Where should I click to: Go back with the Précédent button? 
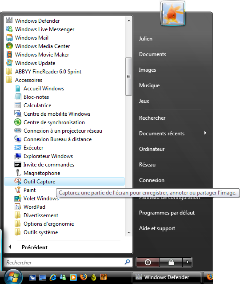pyautogui.click(x=34, y=247)
